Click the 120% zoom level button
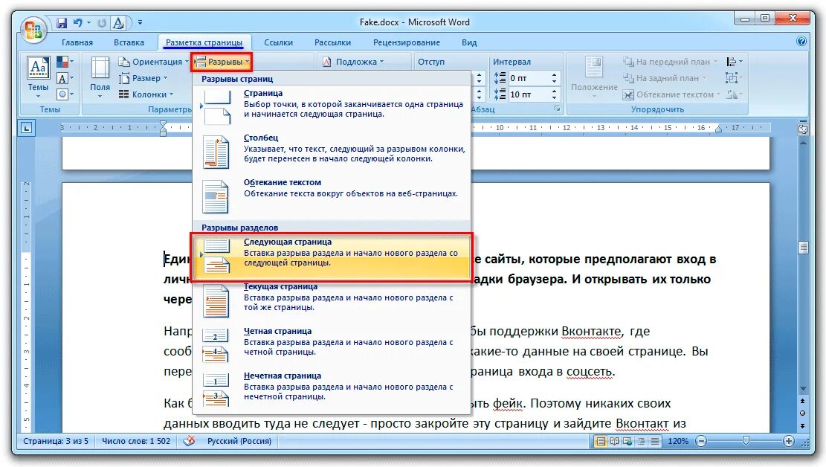The image size is (826, 467). point(678,441)
